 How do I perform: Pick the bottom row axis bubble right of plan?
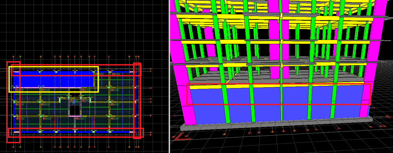coord(151,135)
